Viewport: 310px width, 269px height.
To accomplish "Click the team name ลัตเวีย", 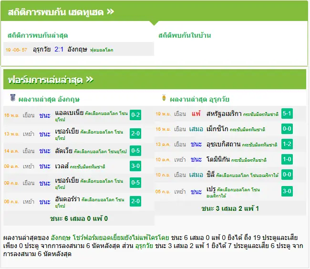I will (63, 151).
